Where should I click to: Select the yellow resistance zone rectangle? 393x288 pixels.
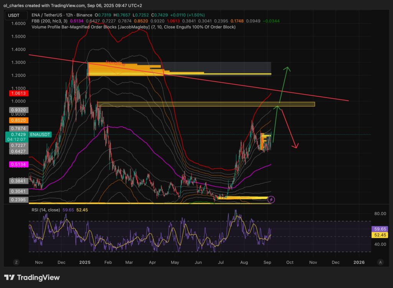coord(206,104)
